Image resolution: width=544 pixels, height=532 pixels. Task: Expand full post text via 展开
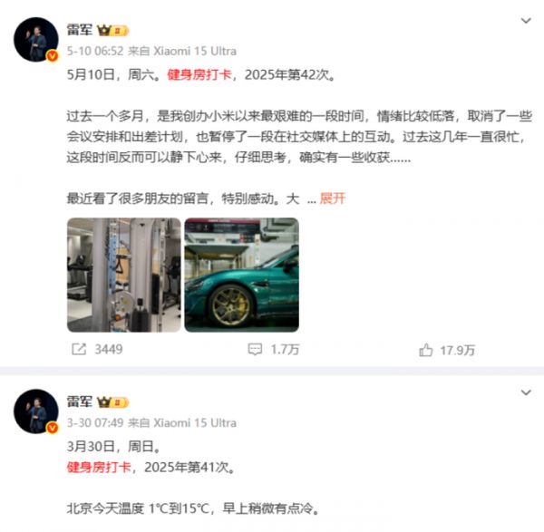tap(333, 198)
